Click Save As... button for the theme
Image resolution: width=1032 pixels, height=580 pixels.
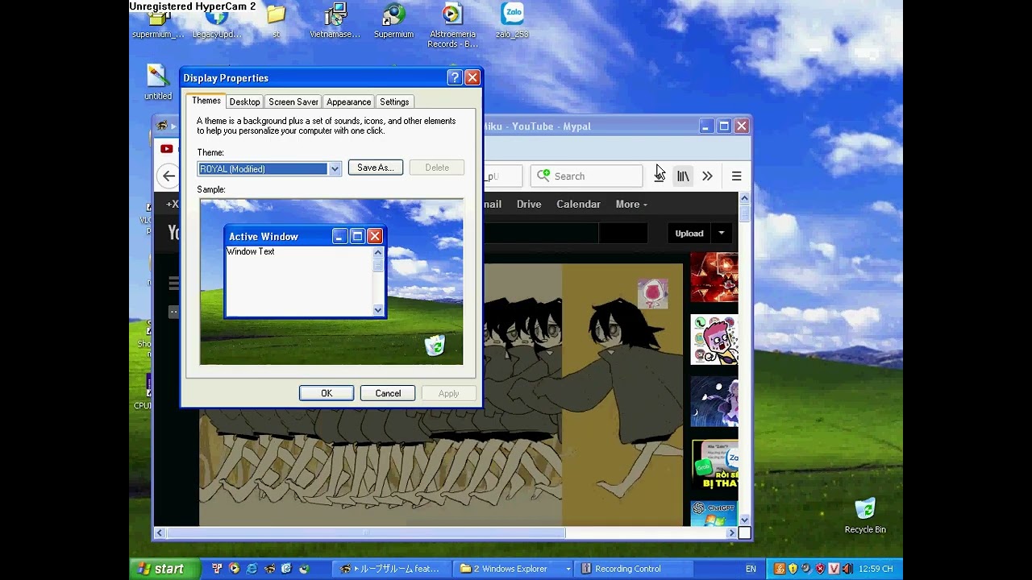point(375,168)
